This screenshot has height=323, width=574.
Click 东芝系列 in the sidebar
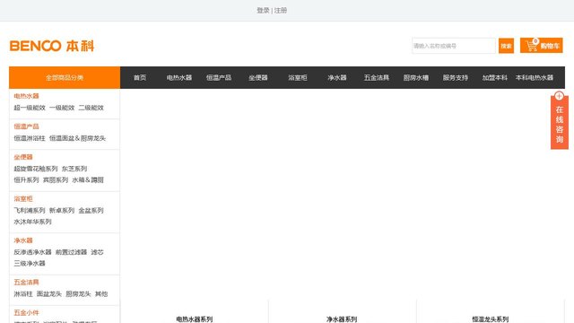74,169
